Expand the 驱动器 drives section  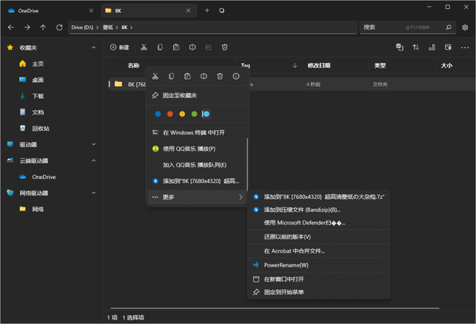pos(93,144)
